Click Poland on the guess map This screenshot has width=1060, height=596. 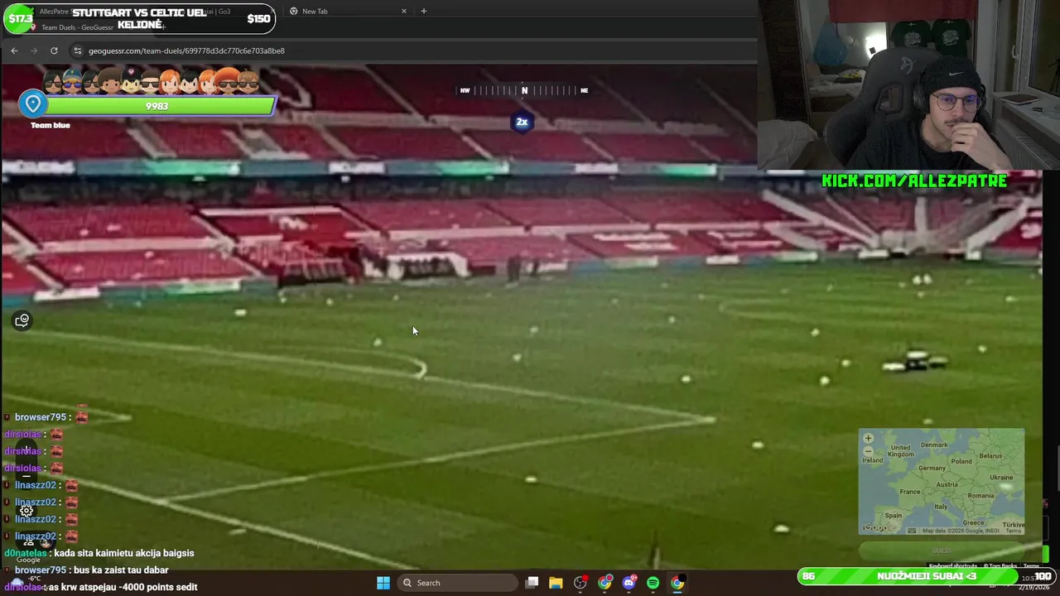click(x=961, y=461)
